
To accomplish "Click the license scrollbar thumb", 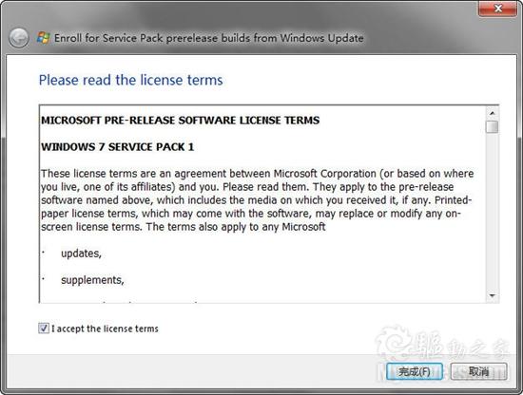I will tap(492, 127).
